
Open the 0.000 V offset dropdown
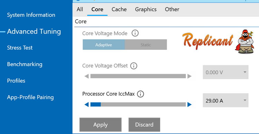226,72
